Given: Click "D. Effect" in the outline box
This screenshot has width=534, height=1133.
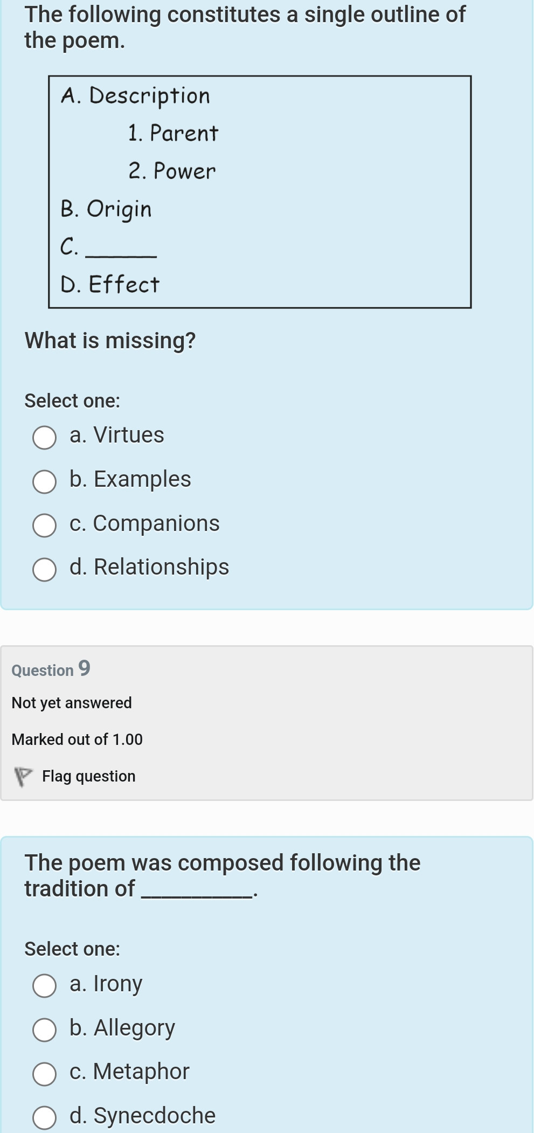Looking at the screenshot, I should click(x=110, y=285).
